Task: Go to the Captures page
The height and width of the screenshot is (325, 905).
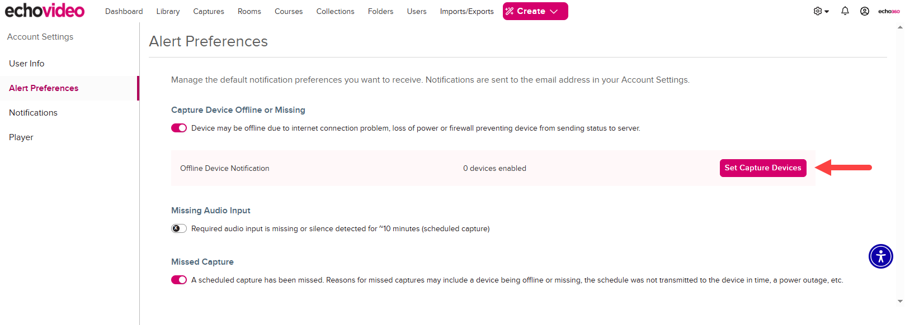Action: [209, 11]
